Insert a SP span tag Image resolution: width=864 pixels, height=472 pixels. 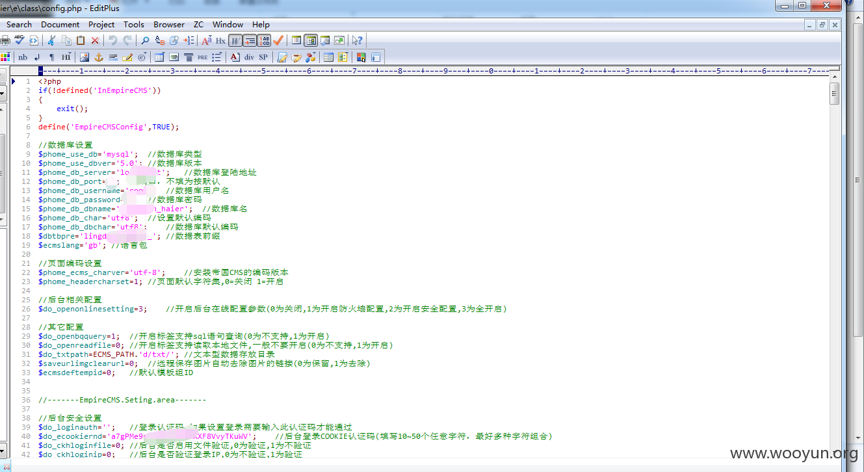click(x=263, y=57)
